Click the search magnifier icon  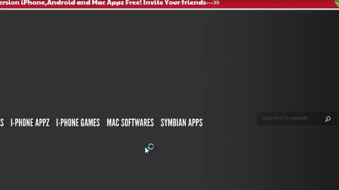point(328,119)
